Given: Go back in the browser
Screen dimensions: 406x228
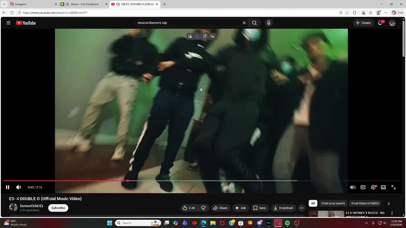Looking at the screenshot, I should pyautogui.click(x=4, y=13).
